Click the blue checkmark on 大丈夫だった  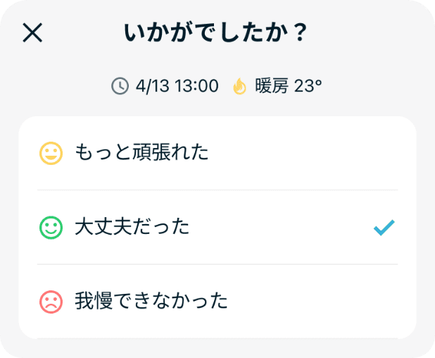[384, 228]
